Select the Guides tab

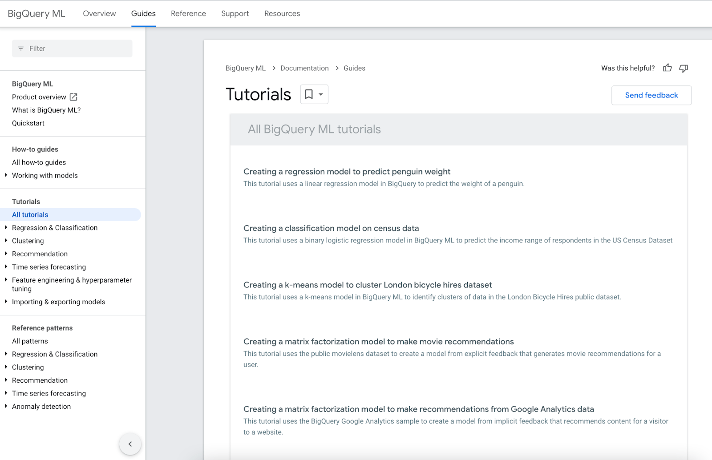coord(143,13)
